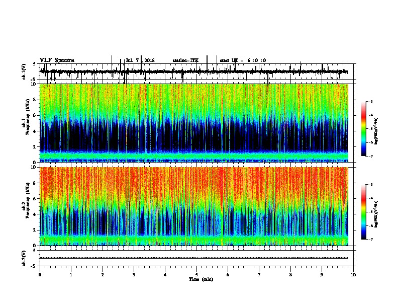398x308 pixels.
Task: Click the "-7" tick on ch.2 colorbar
Action: [371, 239]
